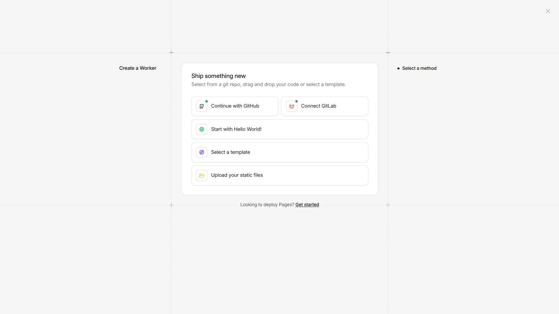Click the purple compass template icon
Screen dimensions: 559x314
(x=201, y=152)
